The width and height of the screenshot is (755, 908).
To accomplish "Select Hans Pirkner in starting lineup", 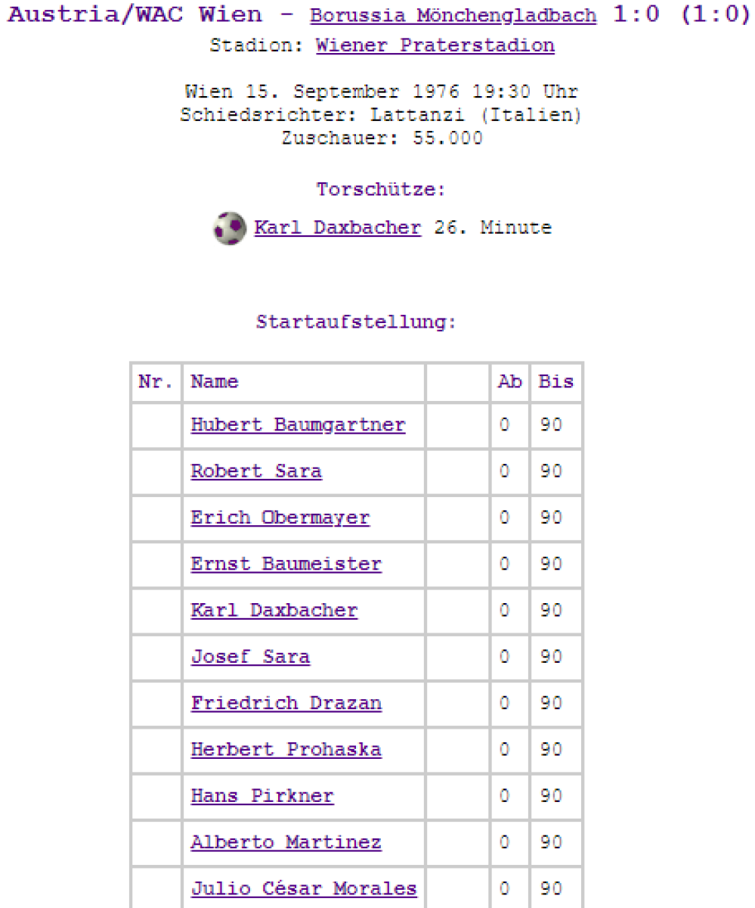I will tap(262, 796).
